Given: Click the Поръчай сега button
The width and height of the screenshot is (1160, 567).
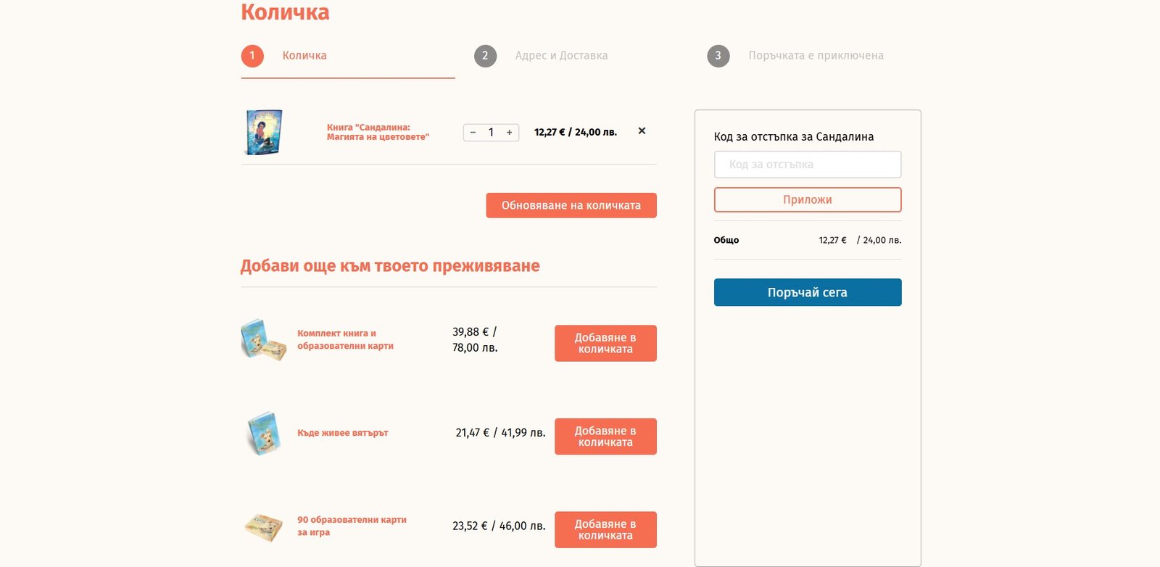Looking at the screenshot, I should [x=808, y=292].
